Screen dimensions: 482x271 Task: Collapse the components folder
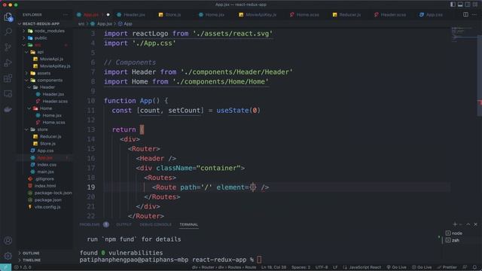pyautogui.click(x=44, y=81)
